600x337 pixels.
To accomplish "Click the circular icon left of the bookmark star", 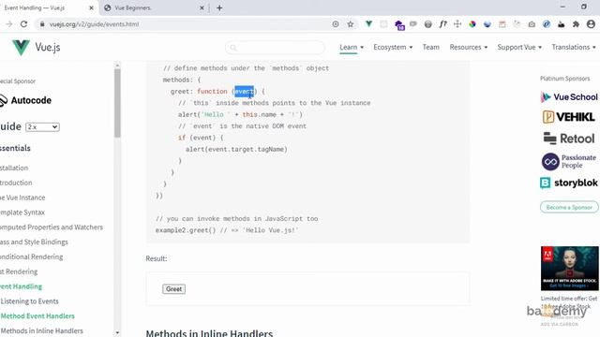I will point(336,24).
